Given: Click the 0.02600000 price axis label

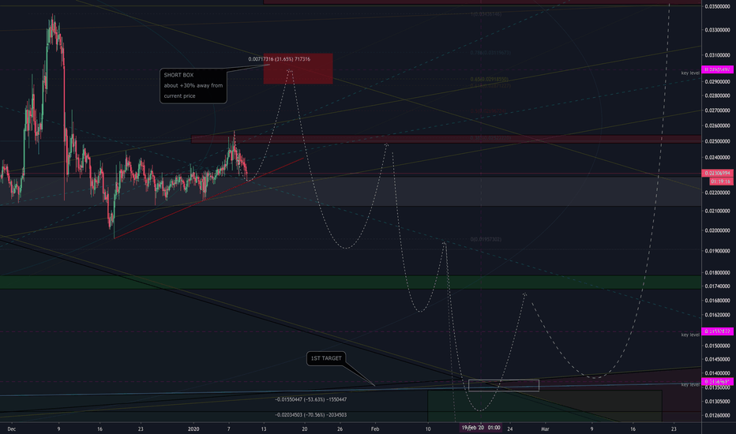Looking at the screenshot, I should [x=717, y=125].
